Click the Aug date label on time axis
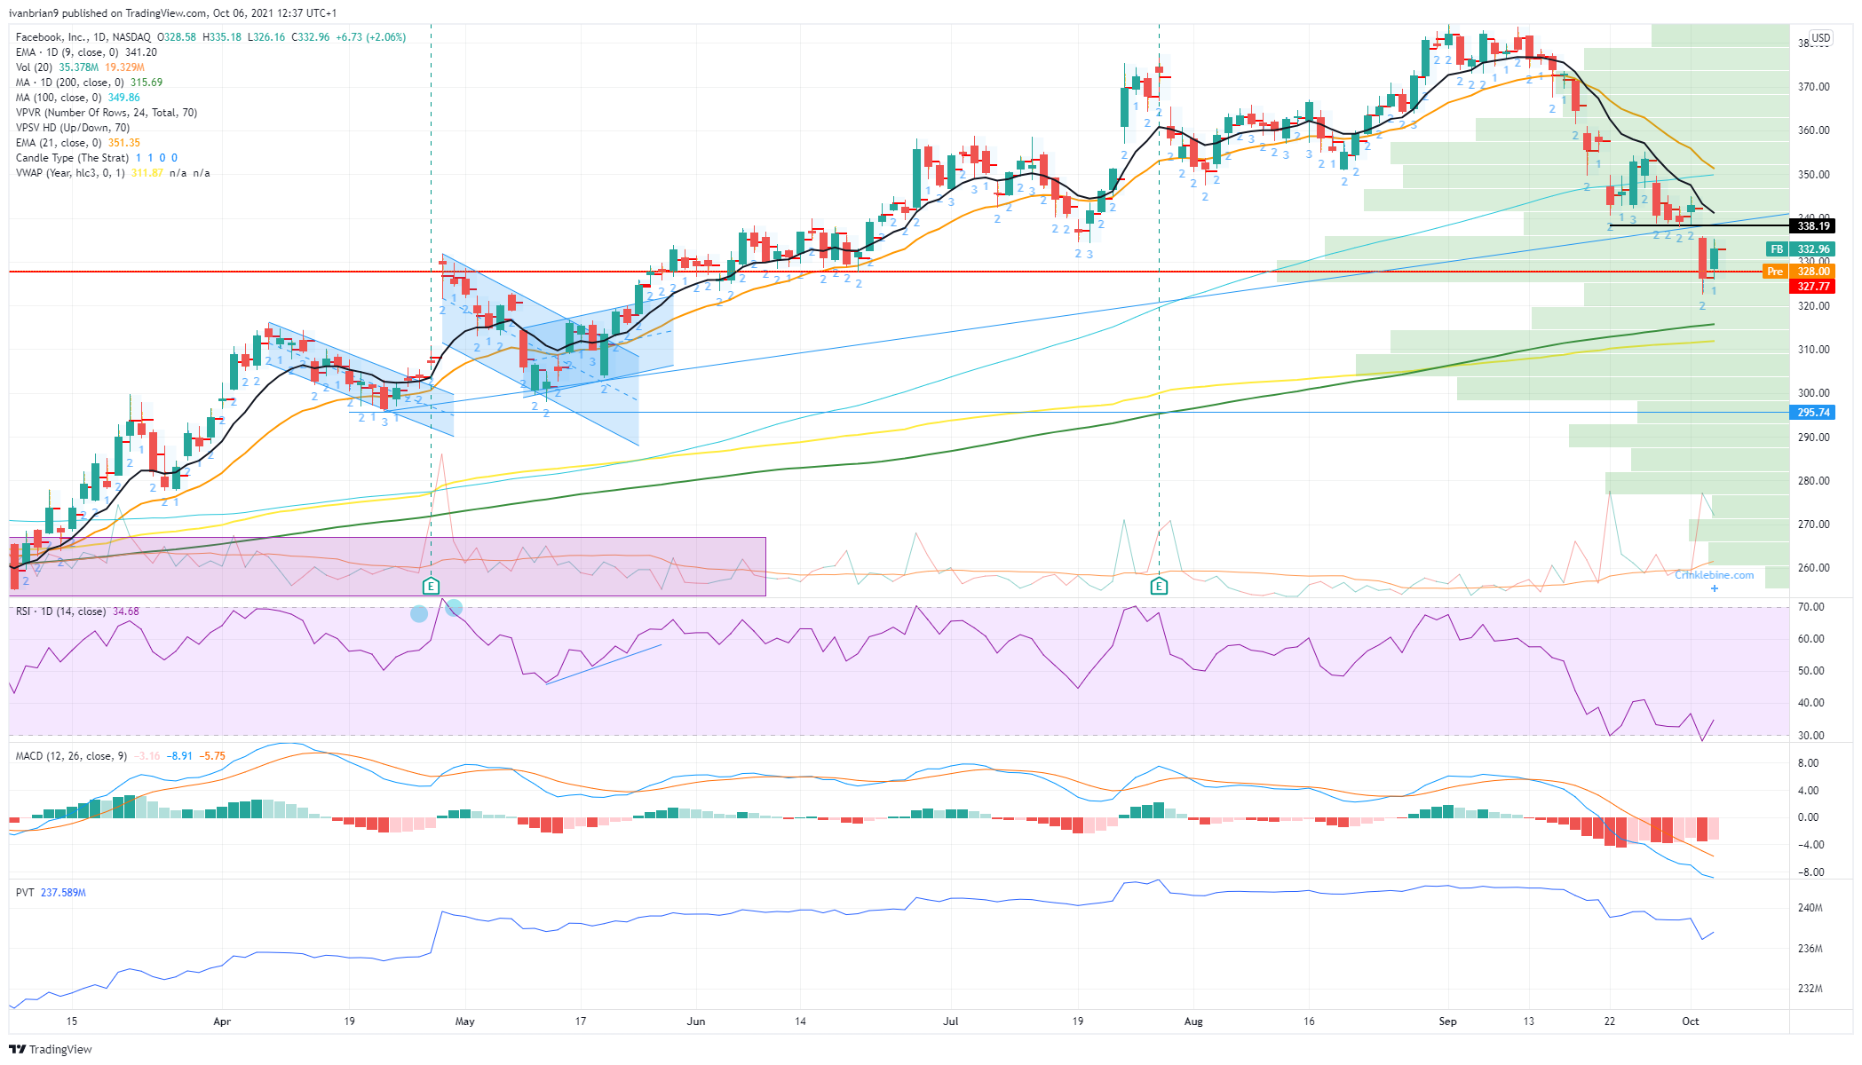1862x1065 pixels. coord(1193,1022)
